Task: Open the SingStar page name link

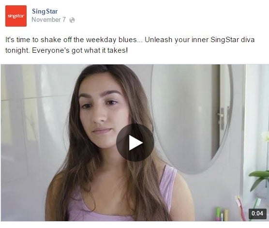Action: pyautogui.click(x=45, y=11)
